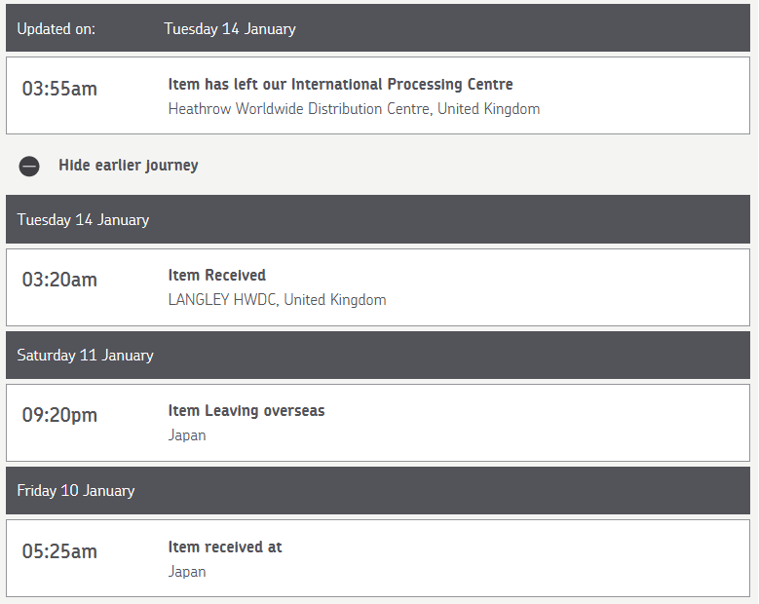Click Item Leaving overseas status title
The width and height of the screenshot is (759, 604).
point(247,410)
